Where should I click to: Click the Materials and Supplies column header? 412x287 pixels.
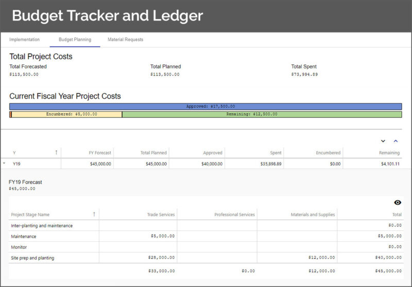[x=313, y=214]
